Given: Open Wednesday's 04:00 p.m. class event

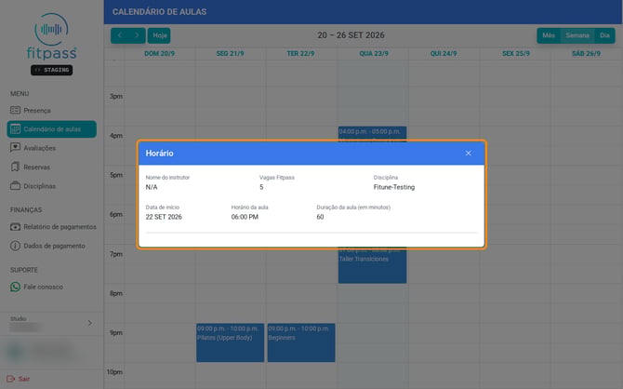Looking at the screenshot, I should (372, 133).
